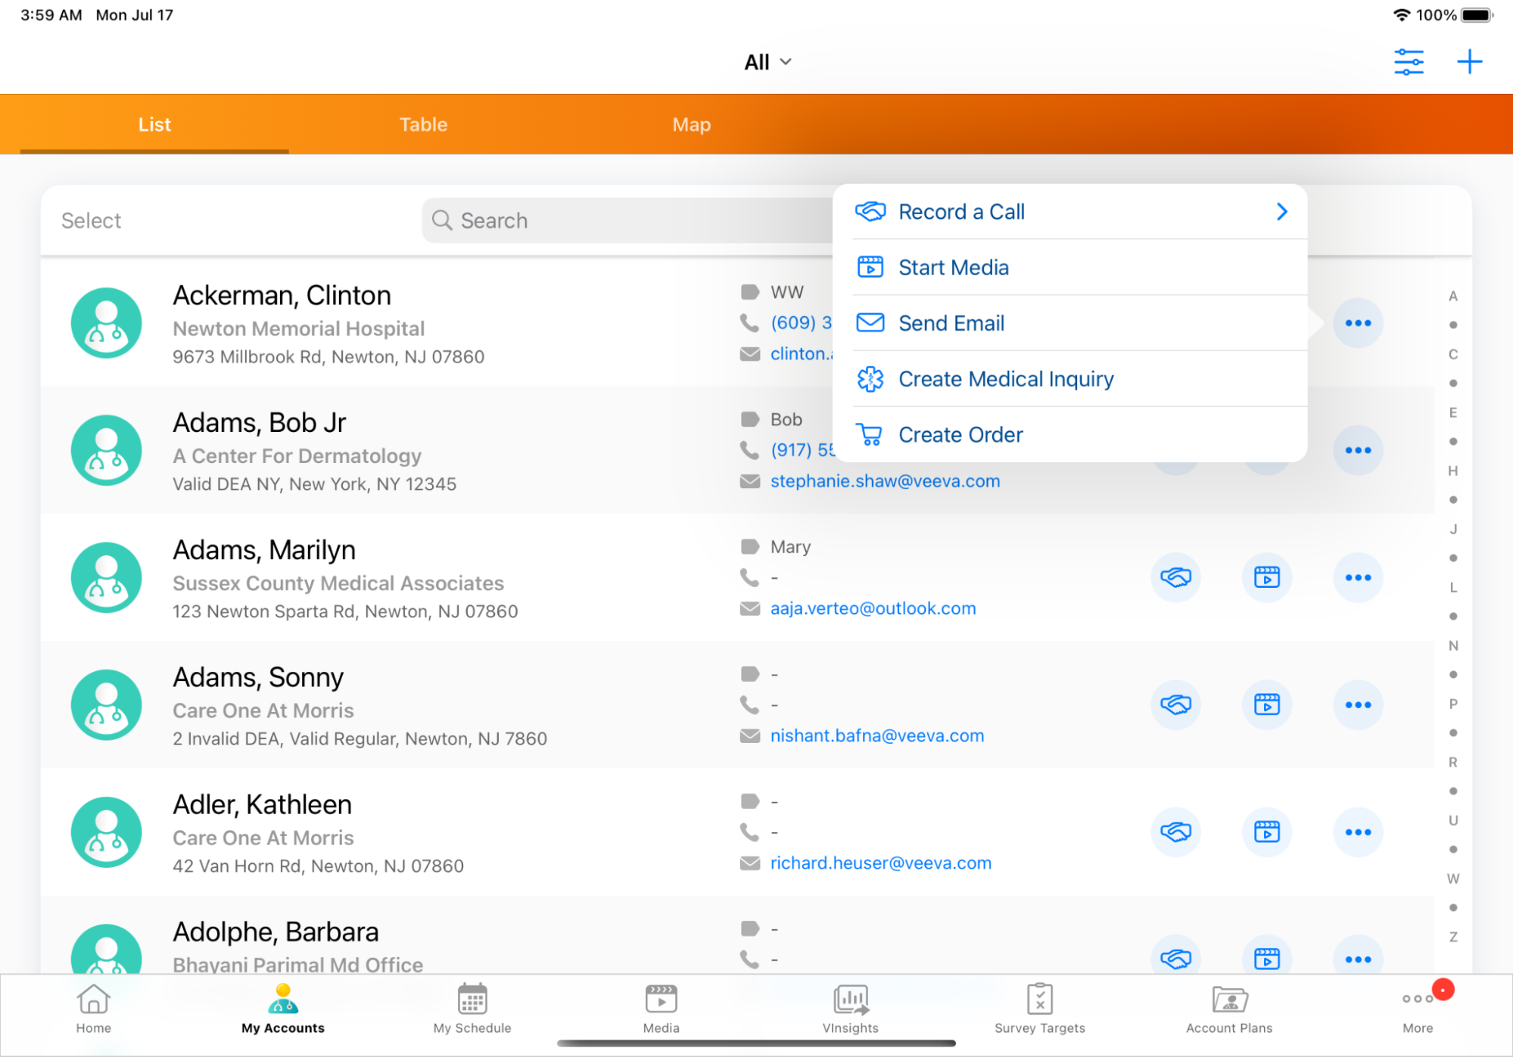
Task: Click email aaja.verteo@outlook.com
Action: tap(873, 609)
